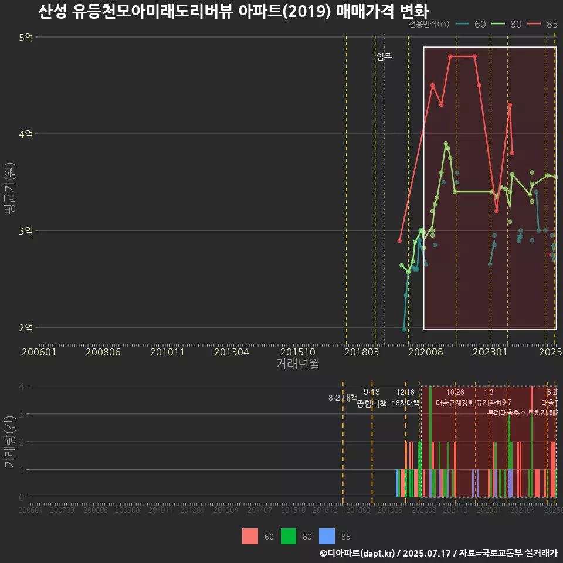Select the green 80 swatch in the bottom legend
This screenshot has width=563, height=563.
pos(289,537)
